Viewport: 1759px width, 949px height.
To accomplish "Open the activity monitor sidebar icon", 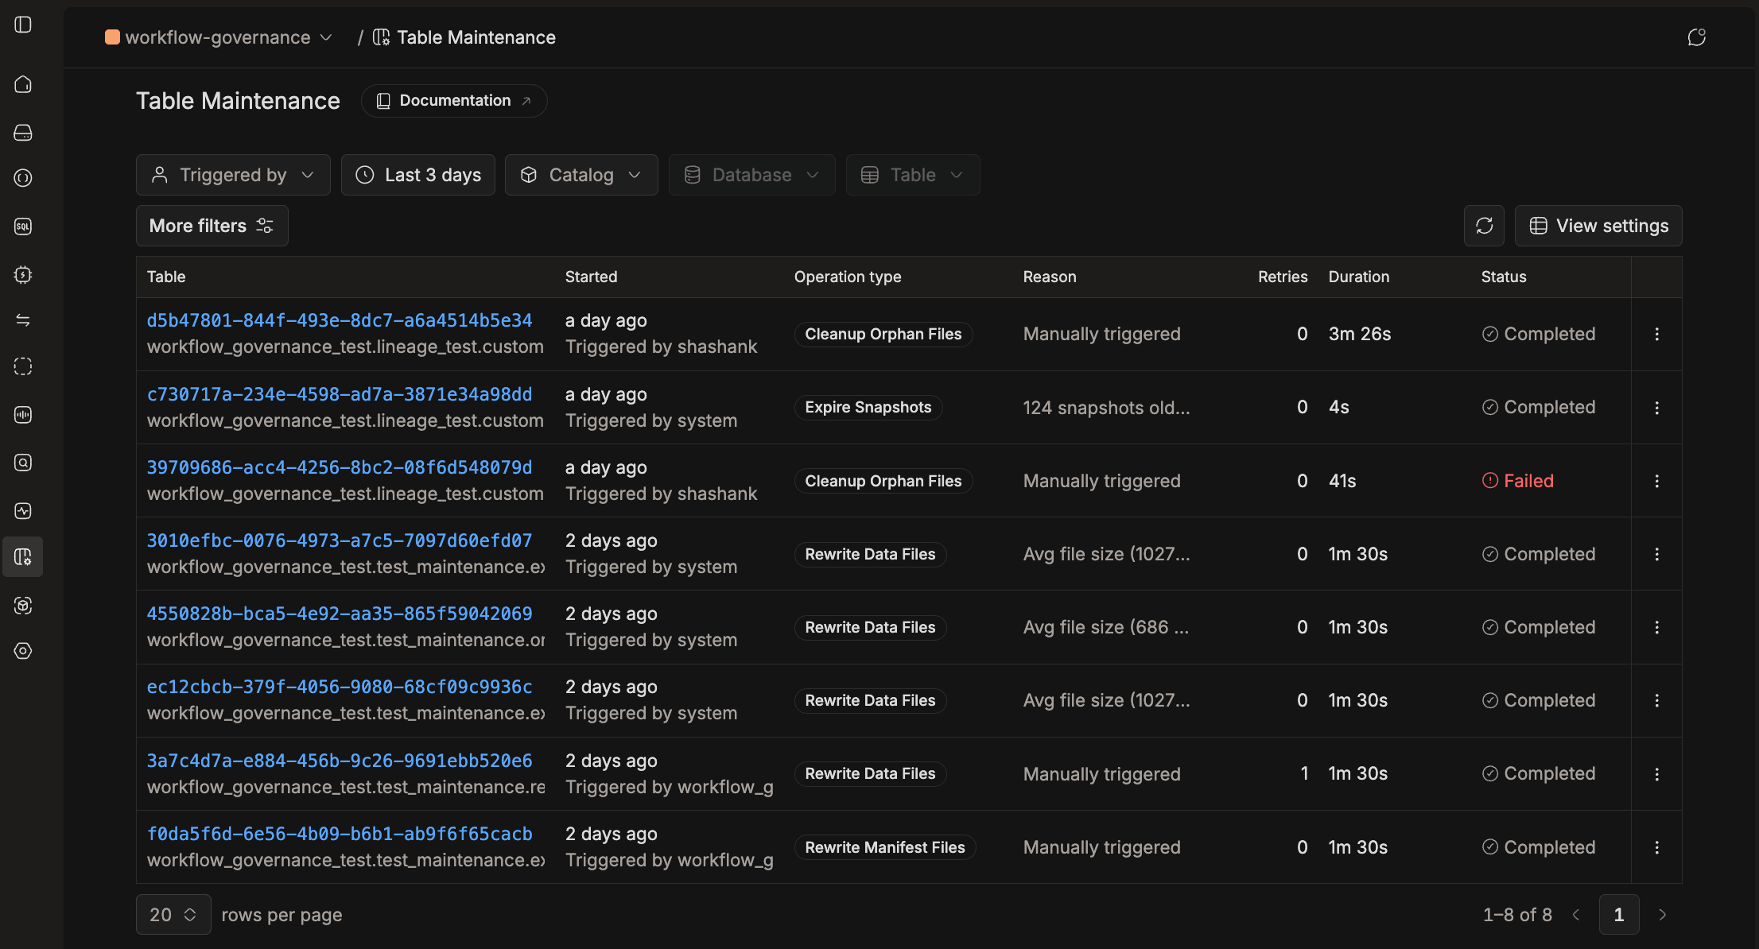I will click(x=23, y=510).
